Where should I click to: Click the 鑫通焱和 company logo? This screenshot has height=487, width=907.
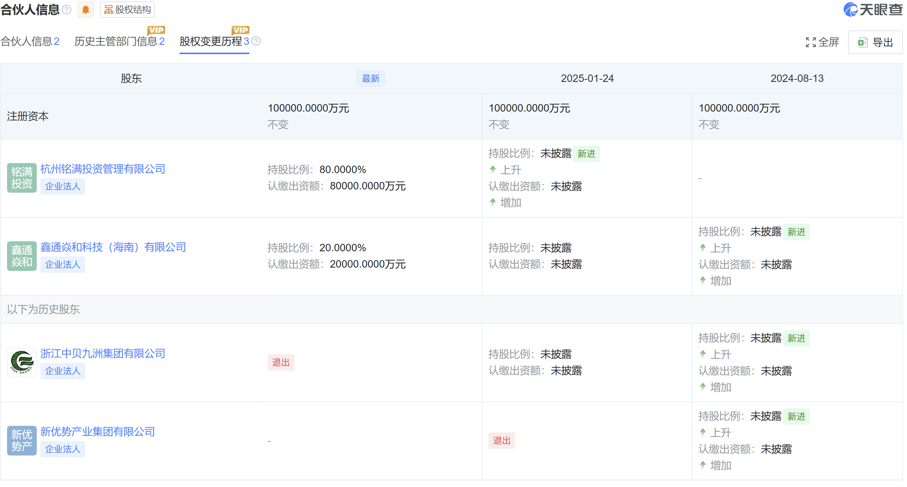22,256
